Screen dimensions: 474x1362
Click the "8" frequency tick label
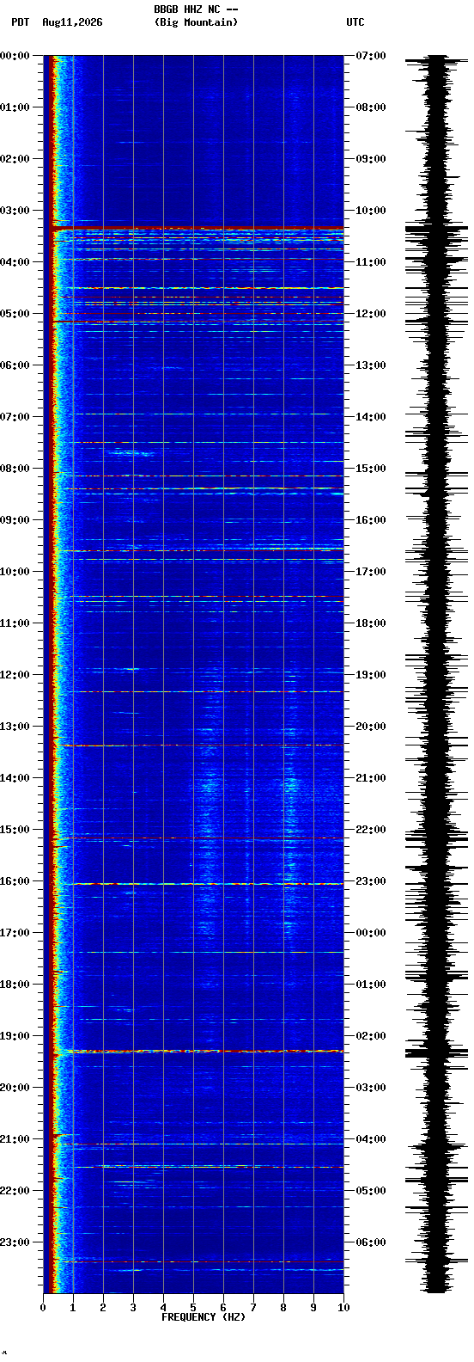tap(283, 1308)
